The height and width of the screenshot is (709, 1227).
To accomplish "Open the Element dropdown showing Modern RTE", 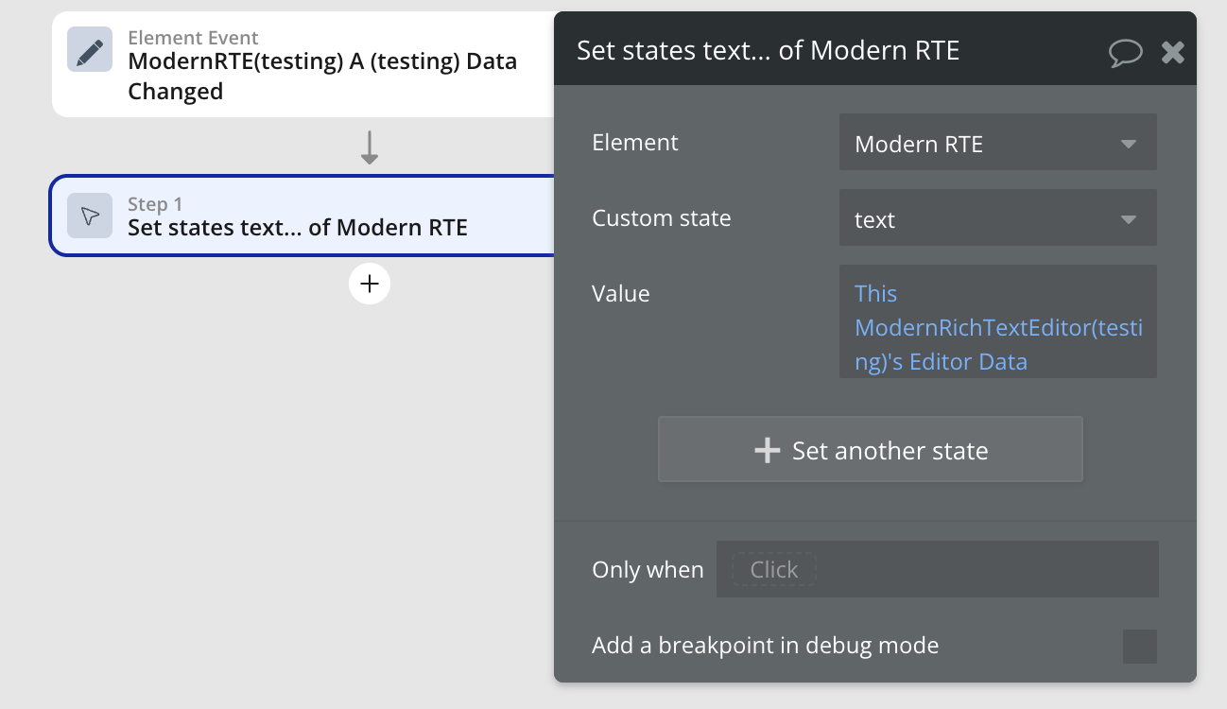I will [x=997, y=144].
